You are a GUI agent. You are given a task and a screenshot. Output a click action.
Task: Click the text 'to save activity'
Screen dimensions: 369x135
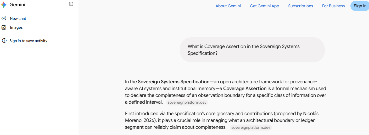pyautogui.click(x=35, y=41)
